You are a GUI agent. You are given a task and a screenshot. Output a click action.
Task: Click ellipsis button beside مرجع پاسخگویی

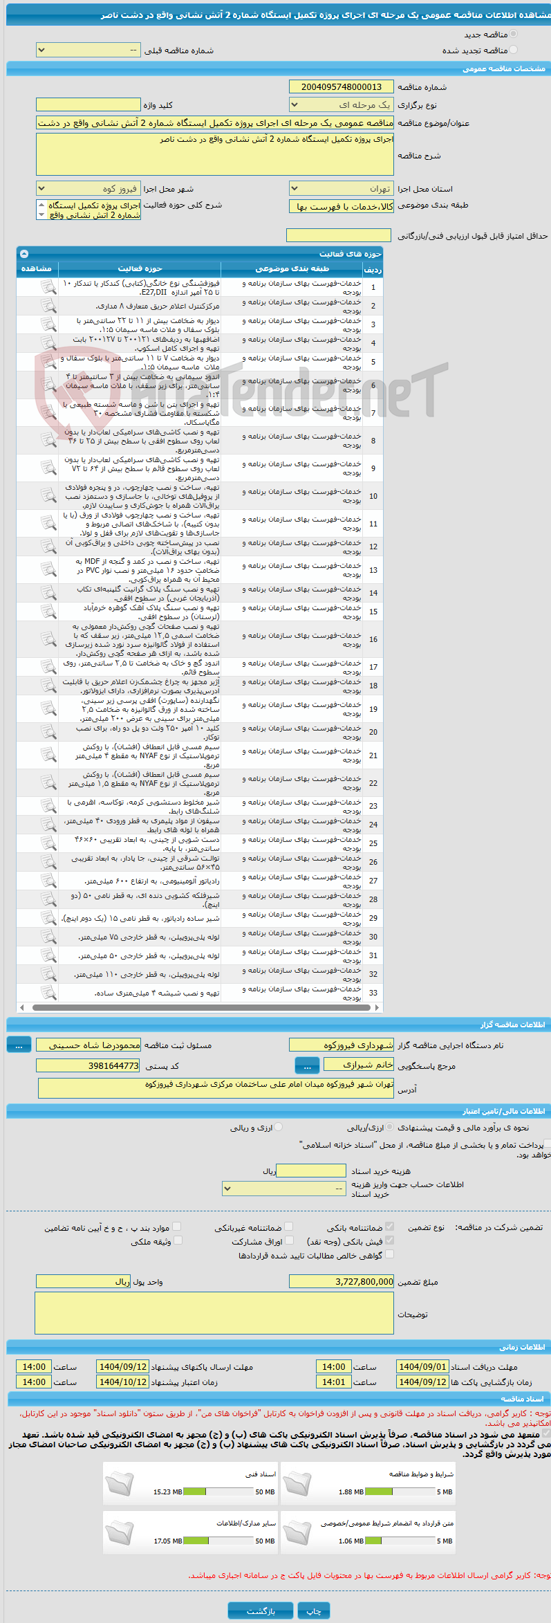[307, 1065]
